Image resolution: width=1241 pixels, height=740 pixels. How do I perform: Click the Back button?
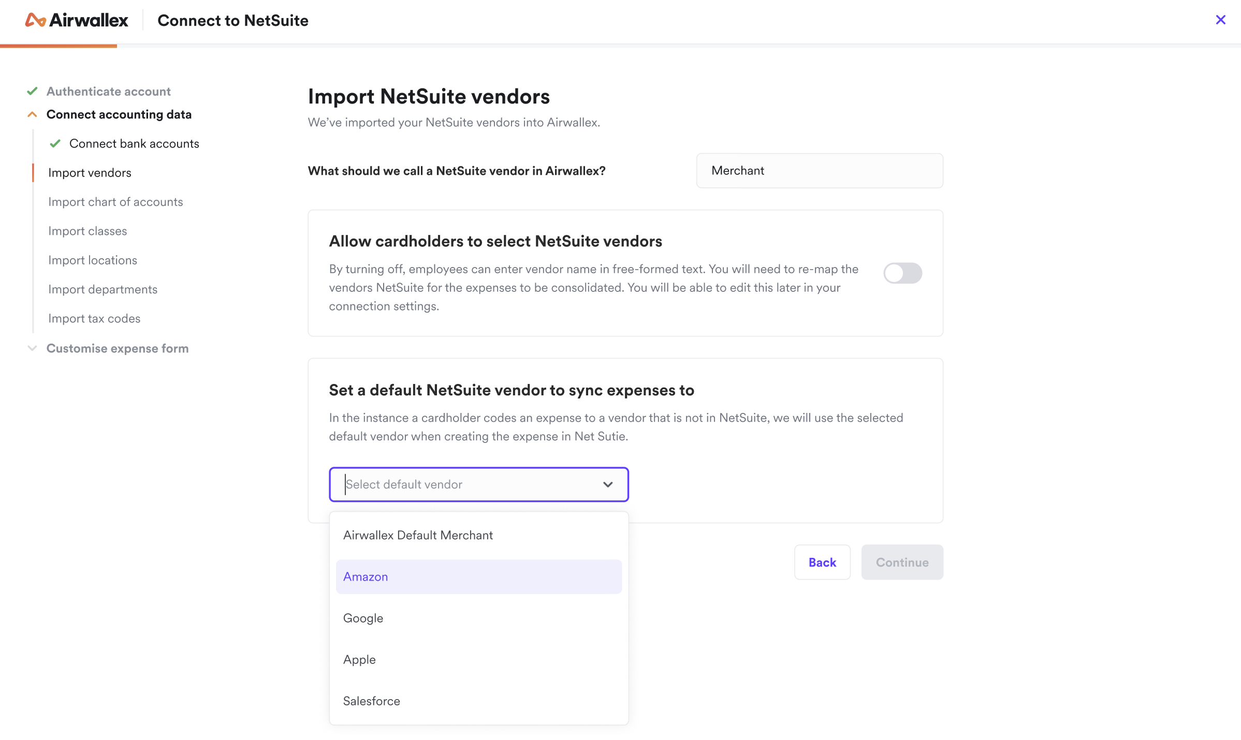(x=822, y=562)
